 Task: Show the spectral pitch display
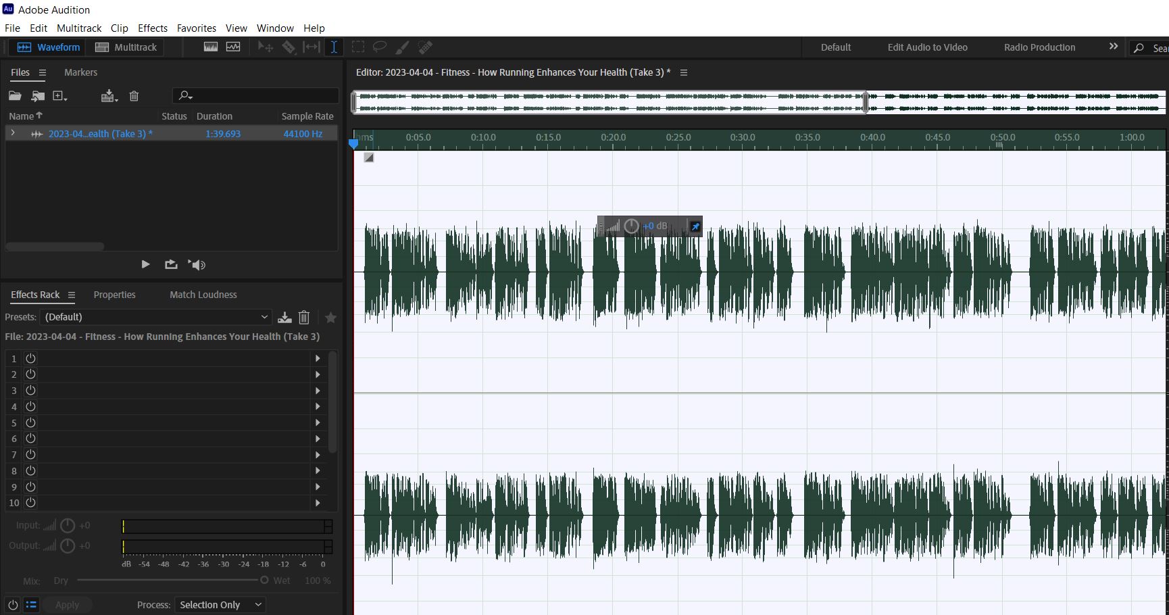233,47
